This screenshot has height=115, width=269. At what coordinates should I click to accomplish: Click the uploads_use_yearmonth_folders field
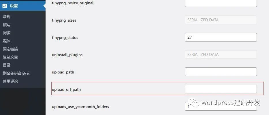click(x=221, y=106)
